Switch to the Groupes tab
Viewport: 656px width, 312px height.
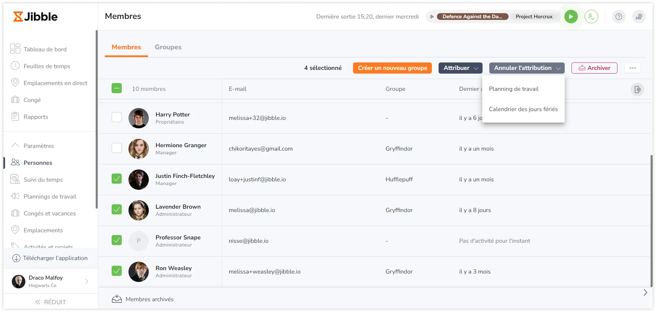pyautogui.click(x=168, y=47)
